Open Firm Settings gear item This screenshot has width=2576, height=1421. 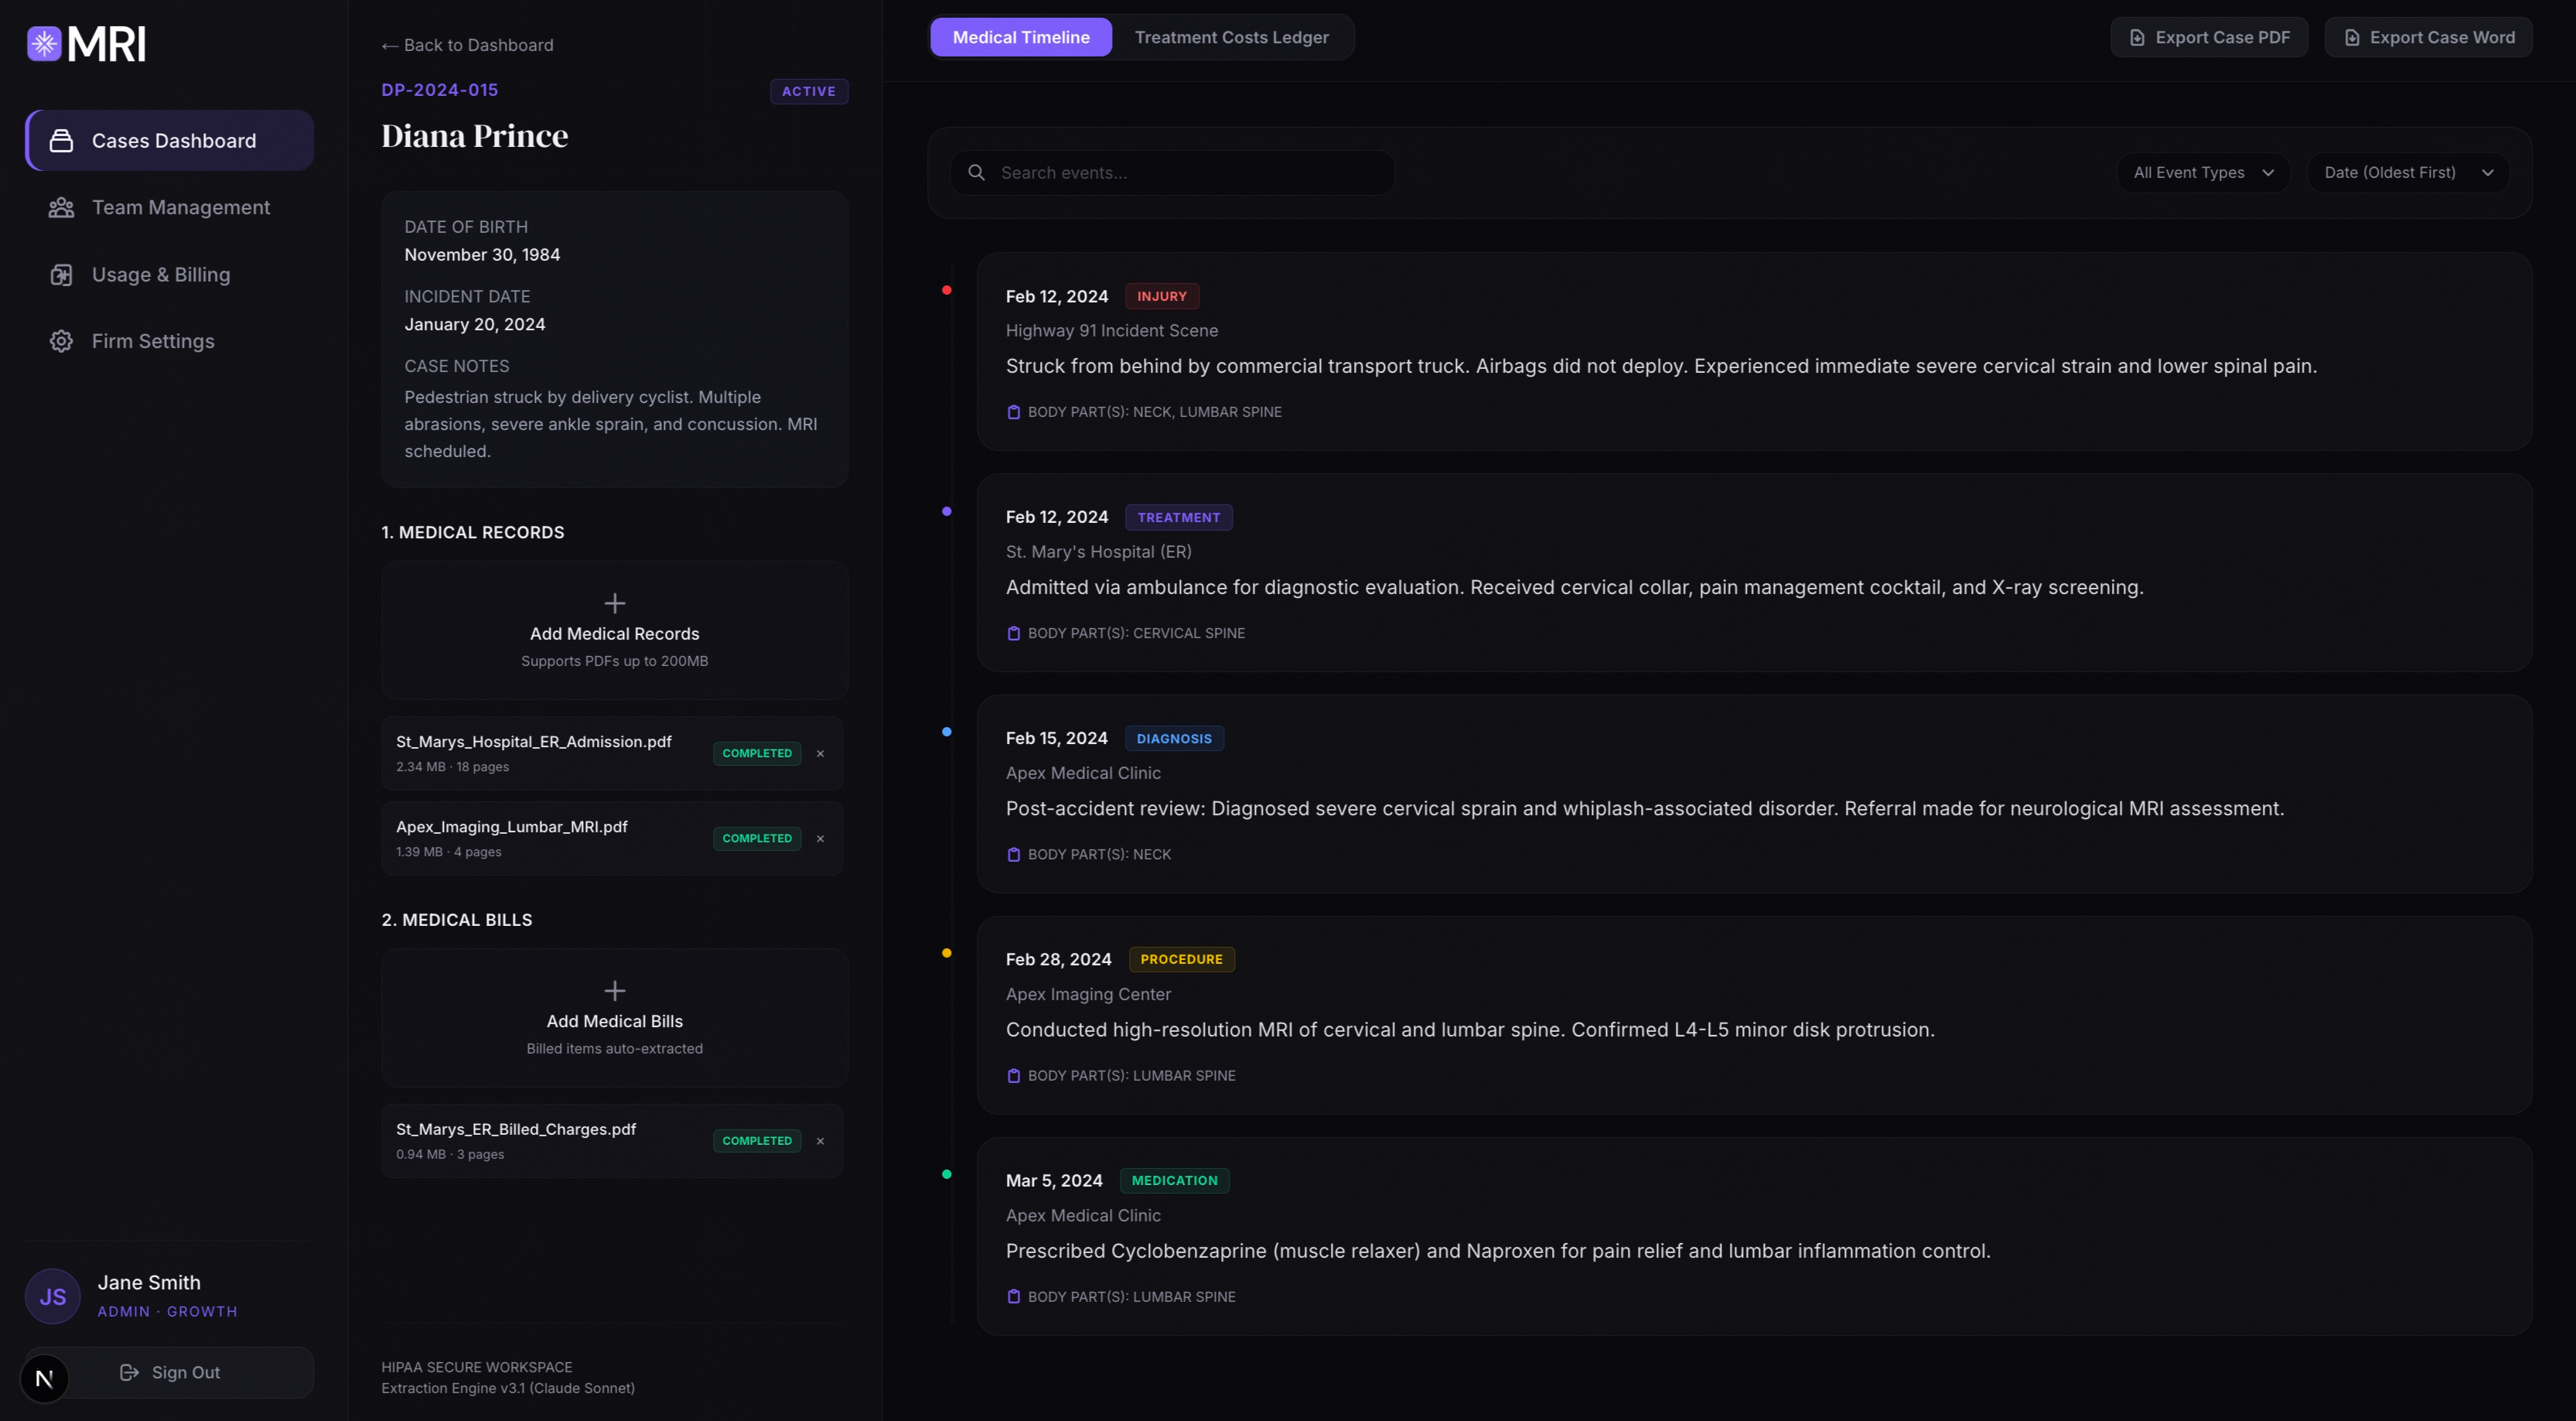point(169,341)
